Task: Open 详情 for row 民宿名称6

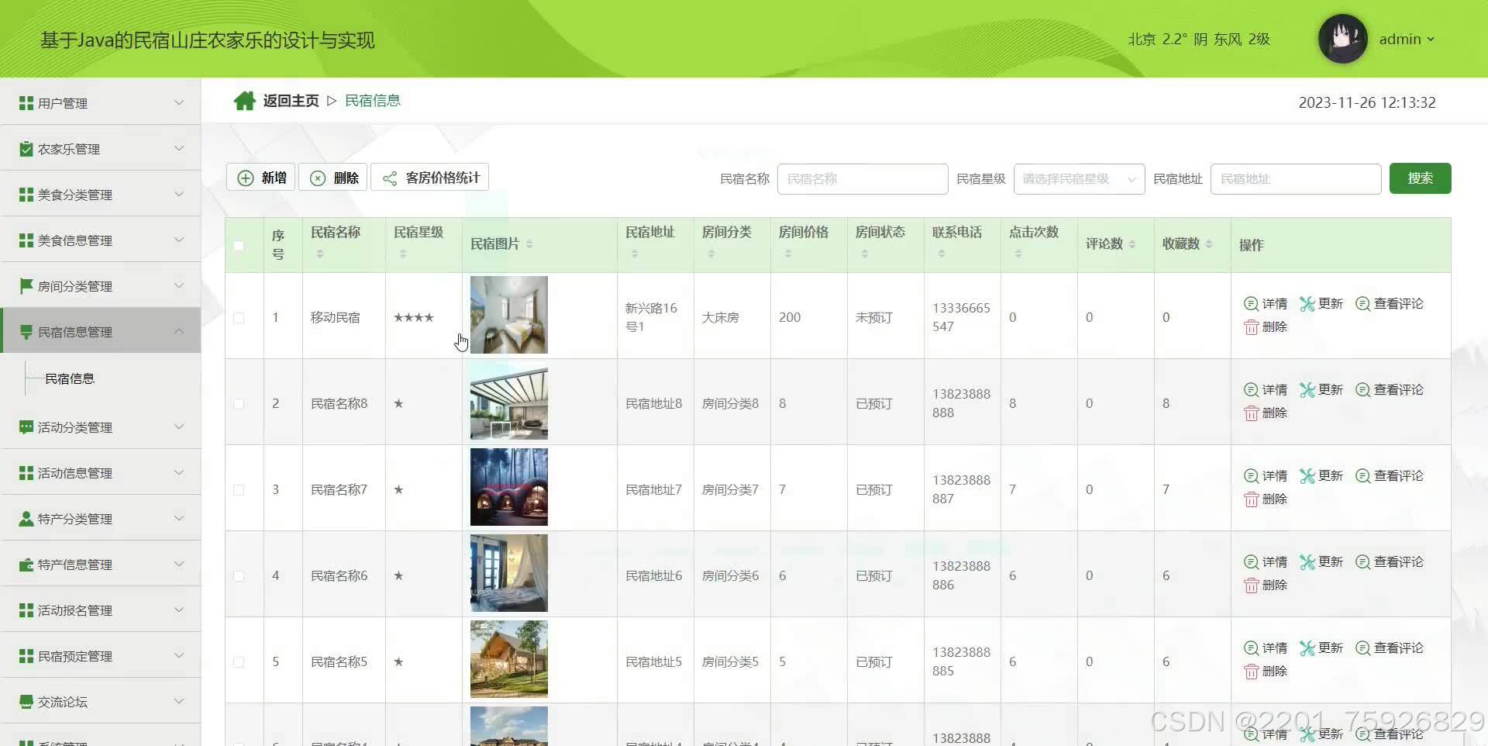Action: [x=1266, y=562]
